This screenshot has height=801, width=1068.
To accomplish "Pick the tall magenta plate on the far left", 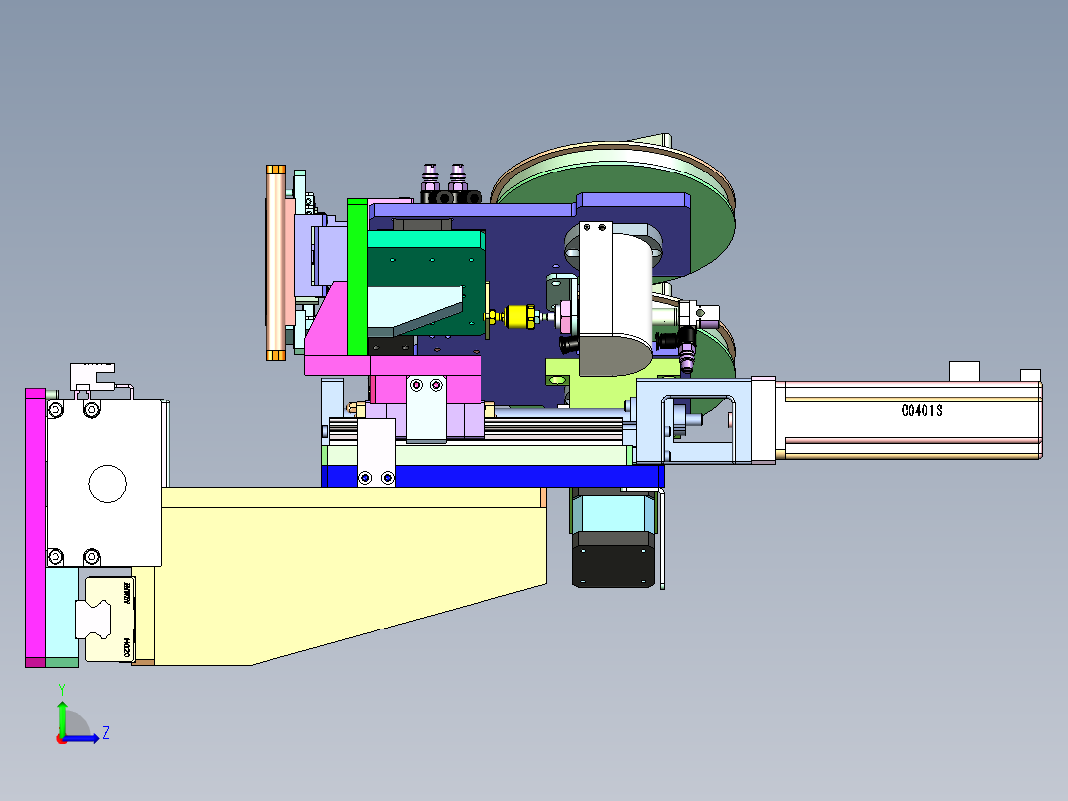I will 35,527.
